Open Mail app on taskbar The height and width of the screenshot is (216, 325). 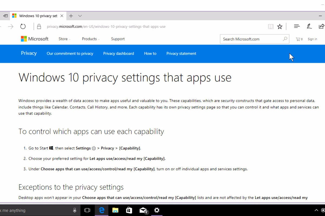pyautogui.click(x=143, y=210)
